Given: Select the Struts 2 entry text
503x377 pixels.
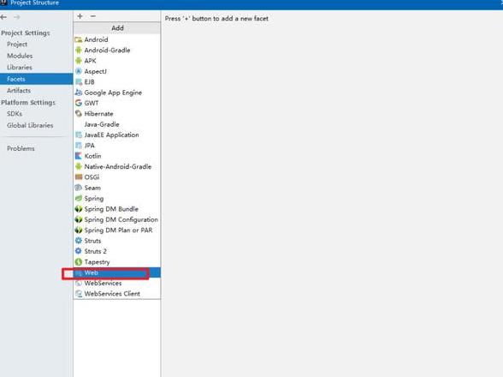Looking at the screenshot, I should point(95,251).
